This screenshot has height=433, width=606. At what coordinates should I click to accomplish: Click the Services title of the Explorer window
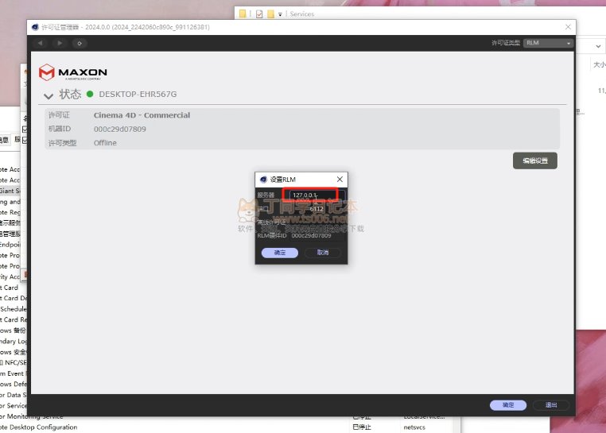coord(302,14)
